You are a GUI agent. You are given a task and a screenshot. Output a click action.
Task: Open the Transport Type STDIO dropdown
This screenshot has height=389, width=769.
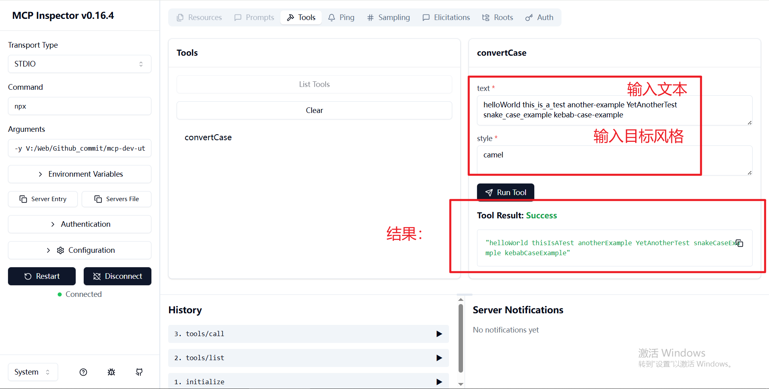80,64
